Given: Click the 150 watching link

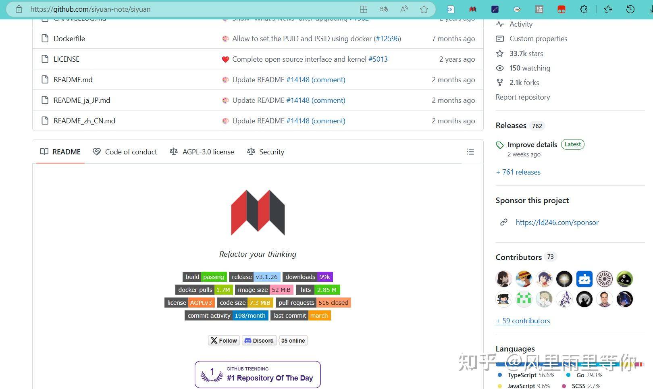Looking at the screenshot, I should [x=523, y=68].
